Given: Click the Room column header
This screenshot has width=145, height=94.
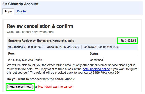Looking at the screenshot, I should click(12, 53).
